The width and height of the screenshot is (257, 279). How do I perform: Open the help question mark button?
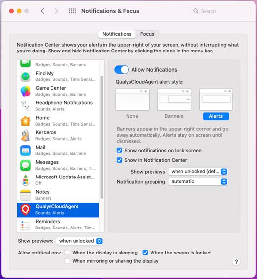236,262
